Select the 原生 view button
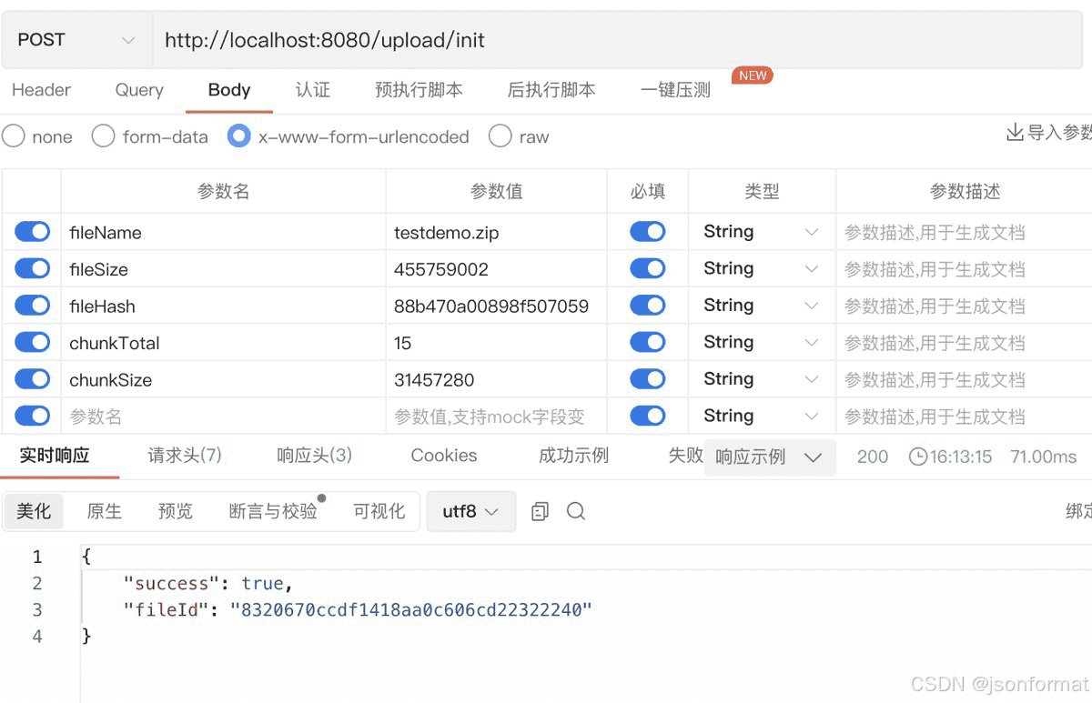 [x=105, y=511]
